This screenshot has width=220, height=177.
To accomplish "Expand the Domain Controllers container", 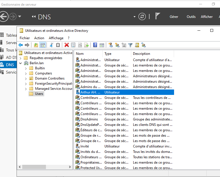I will 26,78.
